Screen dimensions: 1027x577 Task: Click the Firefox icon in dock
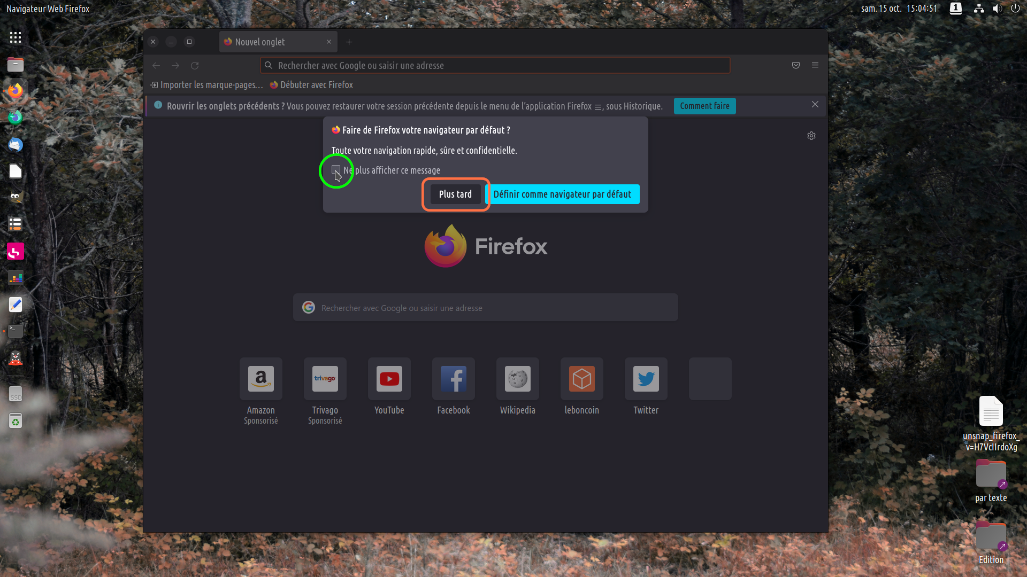(16, 91)
